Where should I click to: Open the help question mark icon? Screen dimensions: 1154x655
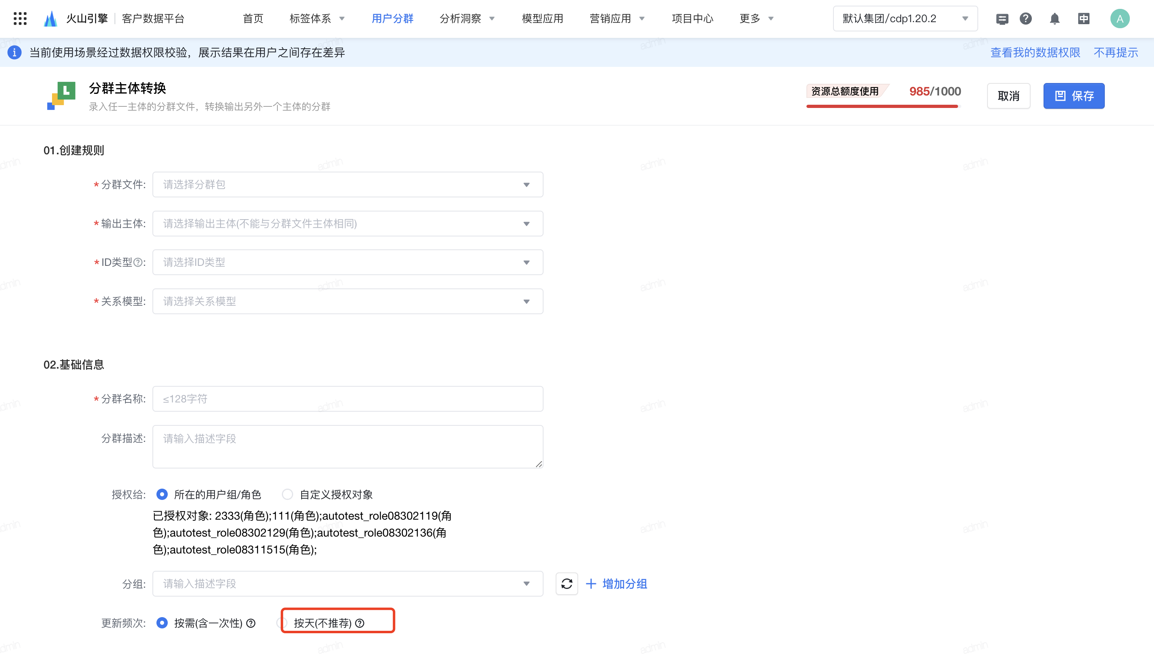pos(1026,19)
